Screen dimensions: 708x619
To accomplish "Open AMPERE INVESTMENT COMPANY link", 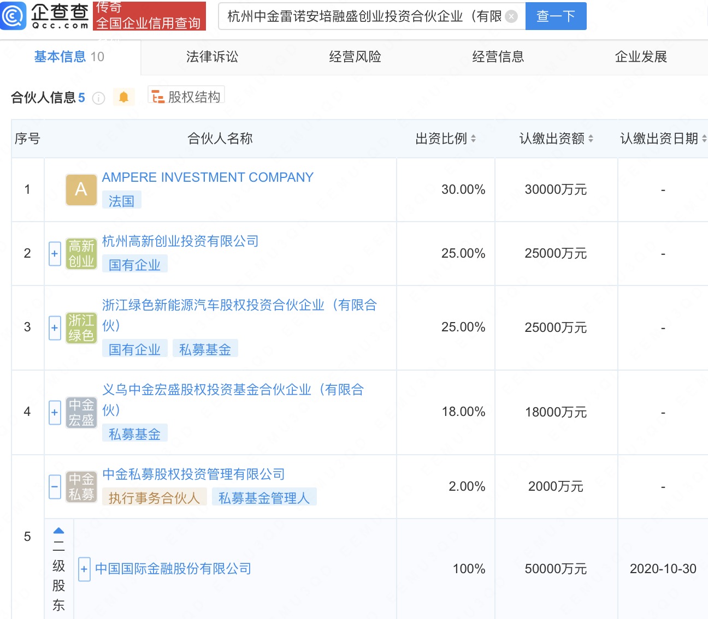I will click(x=208, y=177).
